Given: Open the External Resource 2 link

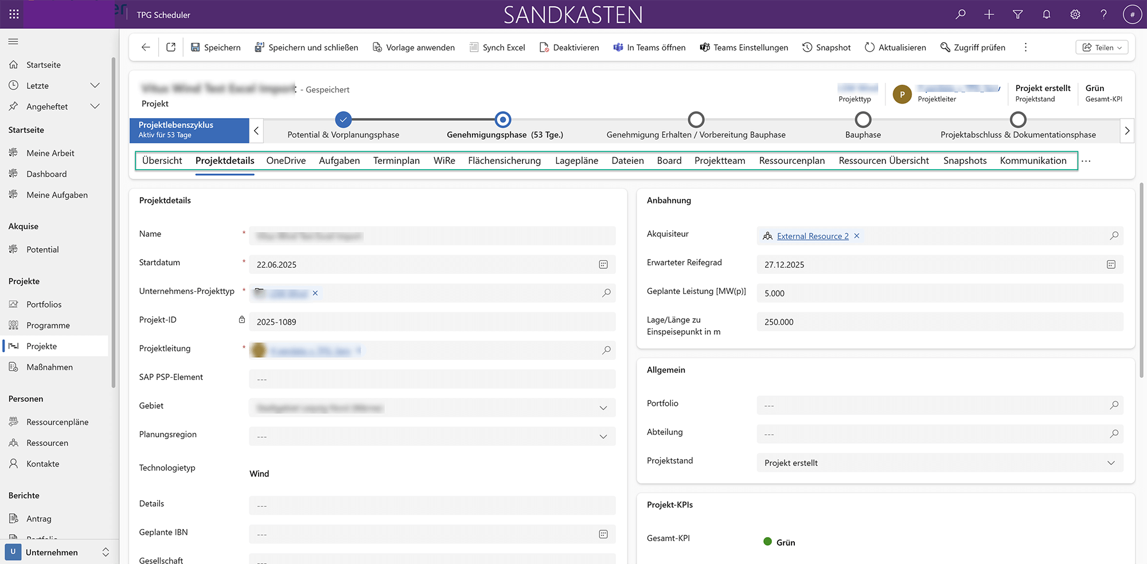Looking at the screenshot, I should [x=812, y=236].
